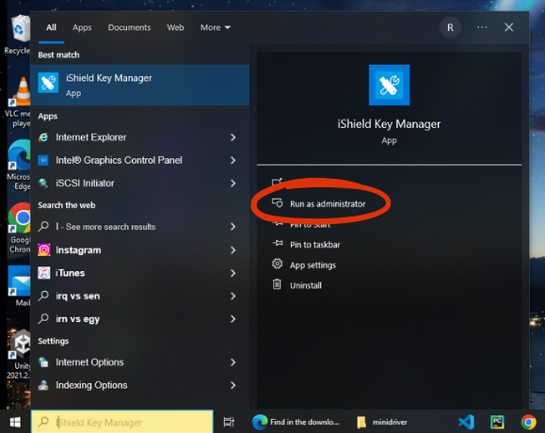Expand the iTunes result arrow
This screenshot has width=545, height=433.
[x=233, y=273]
